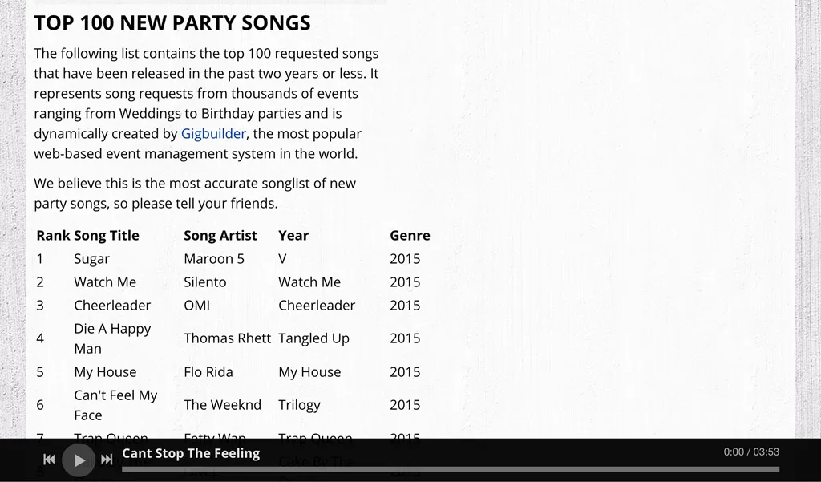Click the Thomas Rhett artist entry

pos(227,338)
